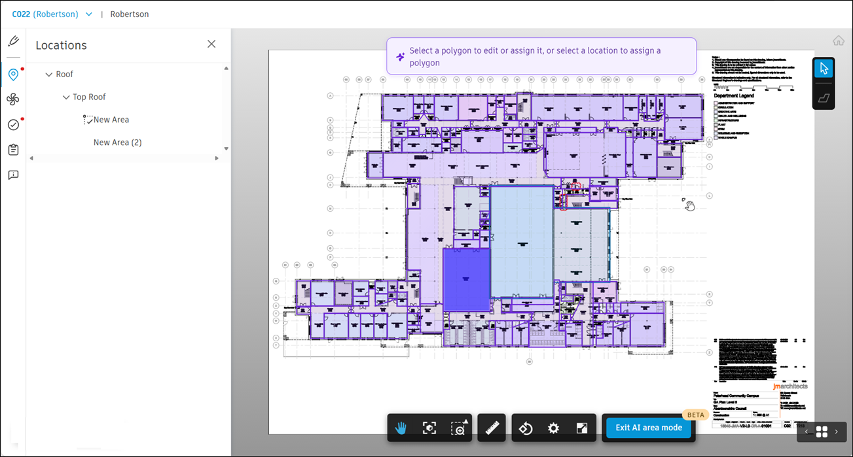Viewport: 853px width, 457px height.
Task: Collapse the Top Roof node
Action: point(66,97)
